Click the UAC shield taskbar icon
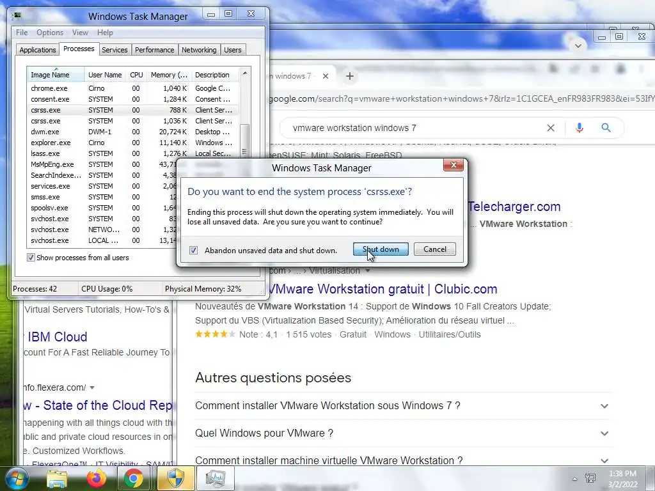This screenshot has height=491, width=655. [176, 479]
